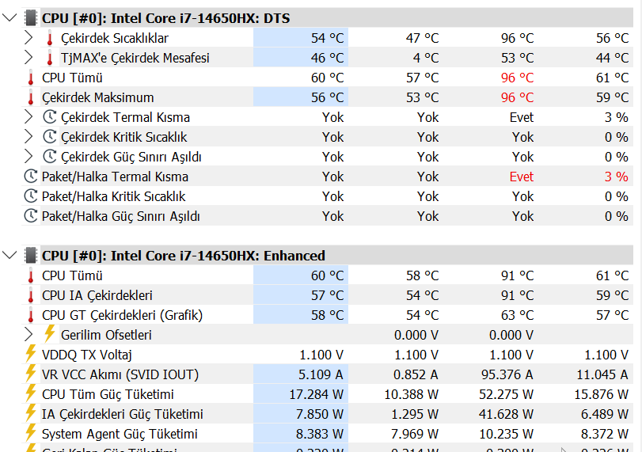Expand the Çekirdek Termal Kısma row
This screenshot has height=452, width=642.
click(28, 116)
